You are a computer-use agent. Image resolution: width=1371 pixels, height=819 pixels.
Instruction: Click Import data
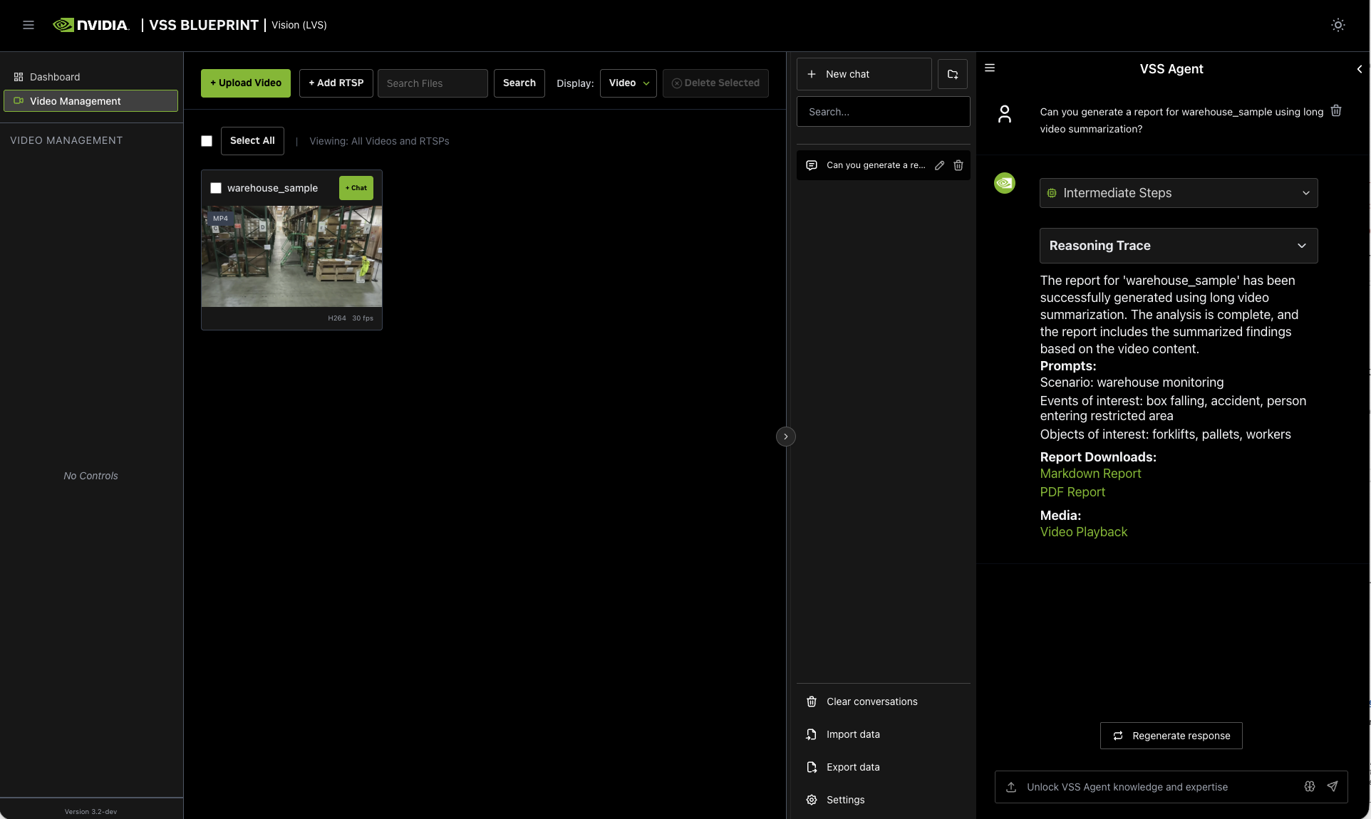[x=884, y=734]
